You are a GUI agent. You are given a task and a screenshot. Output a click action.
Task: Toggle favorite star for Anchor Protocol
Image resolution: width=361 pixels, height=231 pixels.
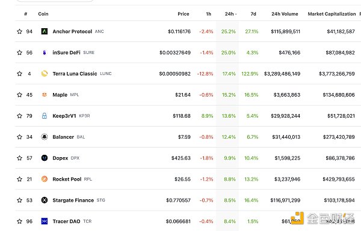pos(20,31)
